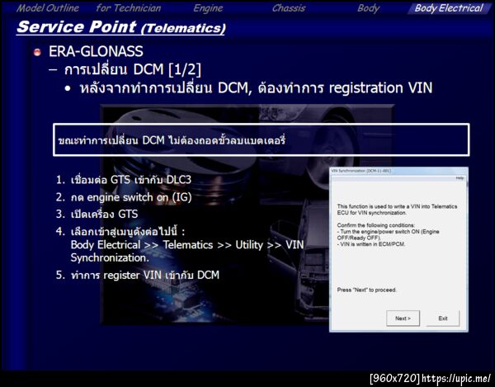Click 'Confirm the following conditions:' text
Image resolution: width=495 pixels, height=387 pixels.
click(376, 225)
